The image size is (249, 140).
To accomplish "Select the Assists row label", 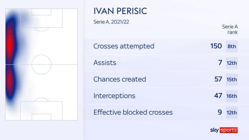I will 105,63.
